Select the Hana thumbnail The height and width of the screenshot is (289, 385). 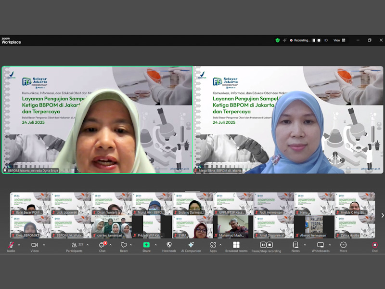[314, 204]
